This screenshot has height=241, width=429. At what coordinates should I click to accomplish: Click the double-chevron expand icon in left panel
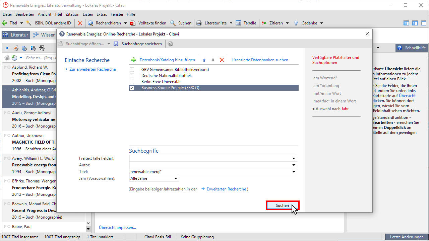7,48
